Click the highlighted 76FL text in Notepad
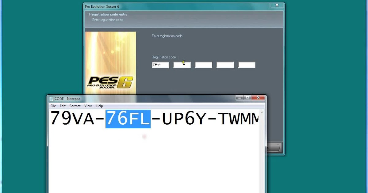 coord(128,119)
